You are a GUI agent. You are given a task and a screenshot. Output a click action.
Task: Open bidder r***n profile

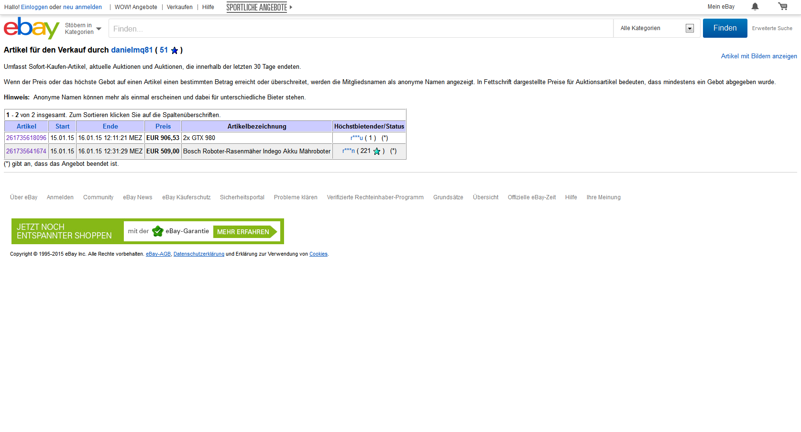(349, 151)
